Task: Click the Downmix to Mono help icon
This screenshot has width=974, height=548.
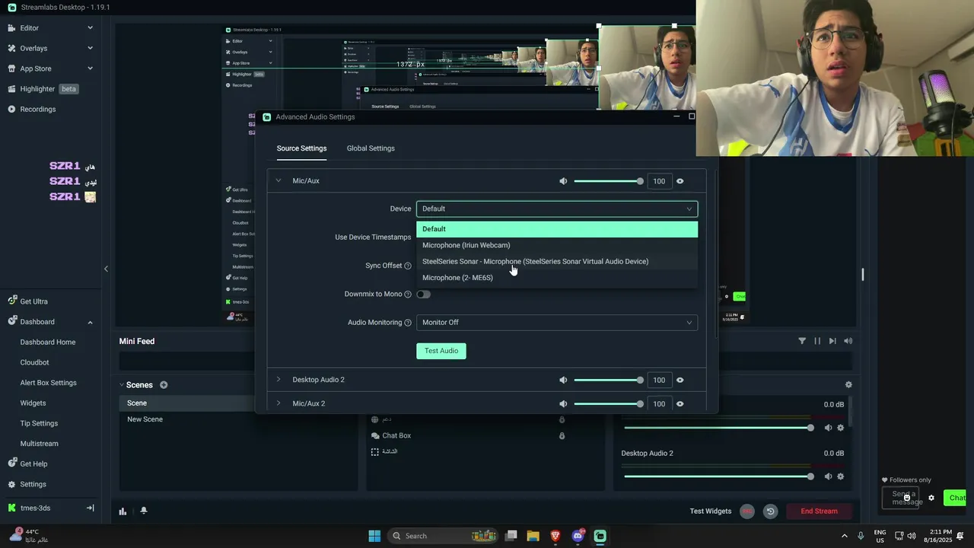Action: (x=408, y=295)
